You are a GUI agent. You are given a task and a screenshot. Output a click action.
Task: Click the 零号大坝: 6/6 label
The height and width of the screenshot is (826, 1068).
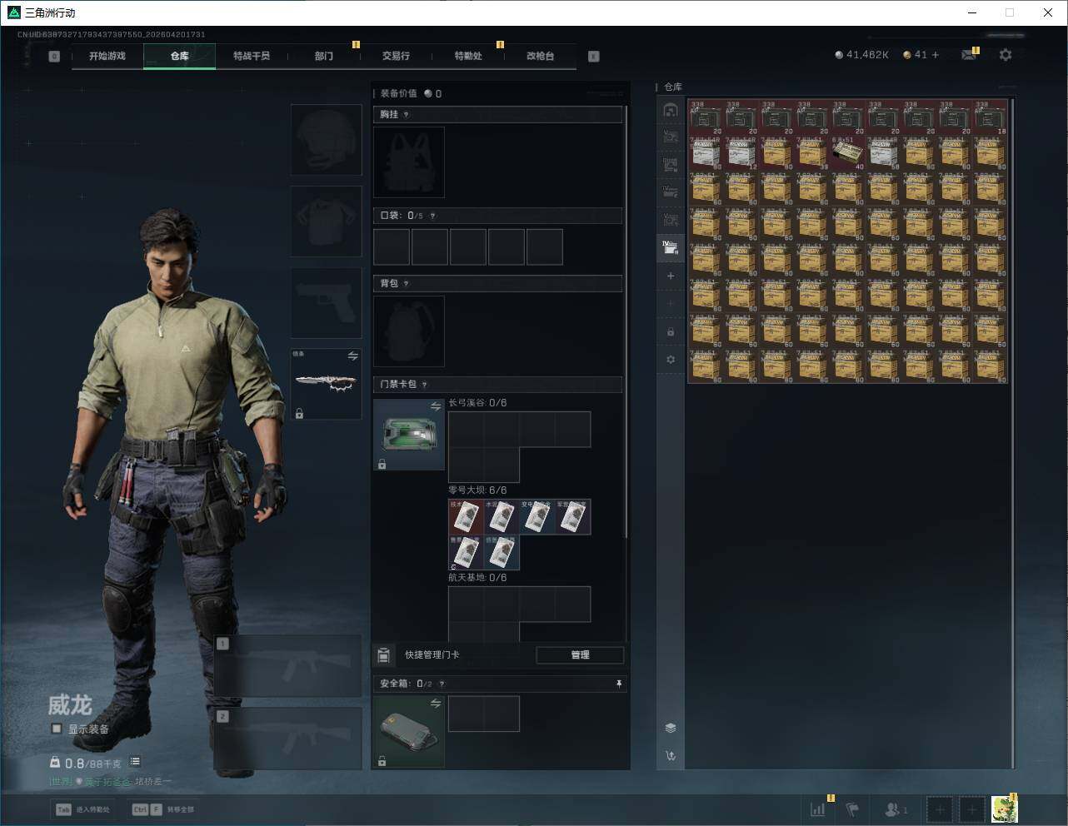[x=477, y=490]
